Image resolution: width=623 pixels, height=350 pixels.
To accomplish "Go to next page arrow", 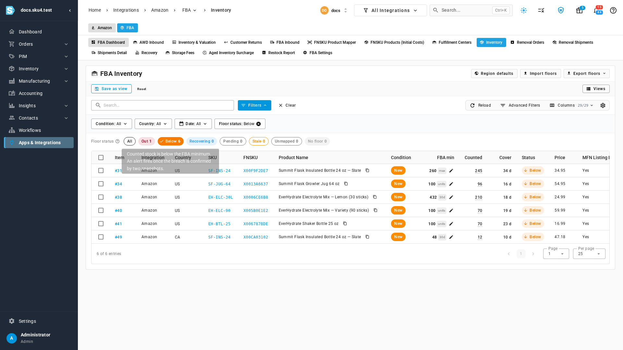I will pos(533,254).
